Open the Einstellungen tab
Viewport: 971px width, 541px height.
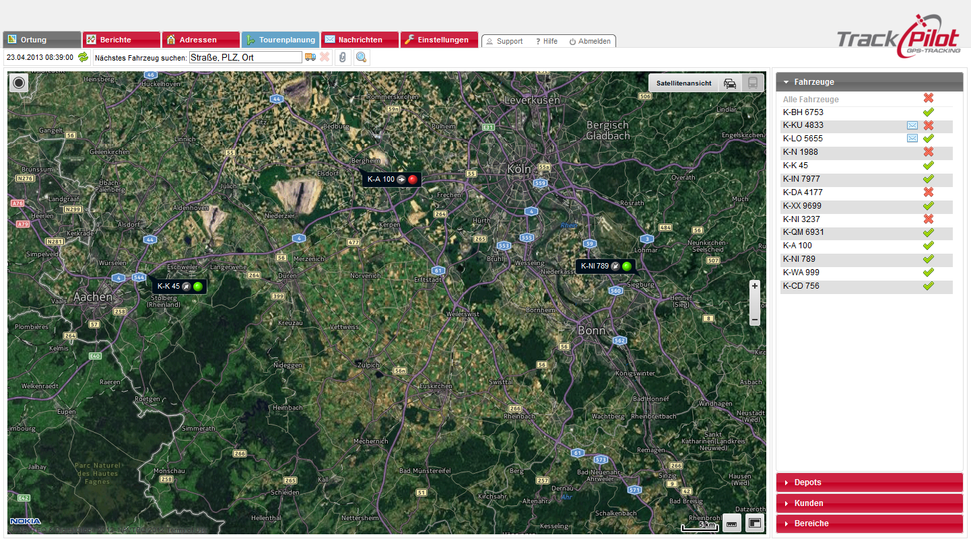pos(439,40)
